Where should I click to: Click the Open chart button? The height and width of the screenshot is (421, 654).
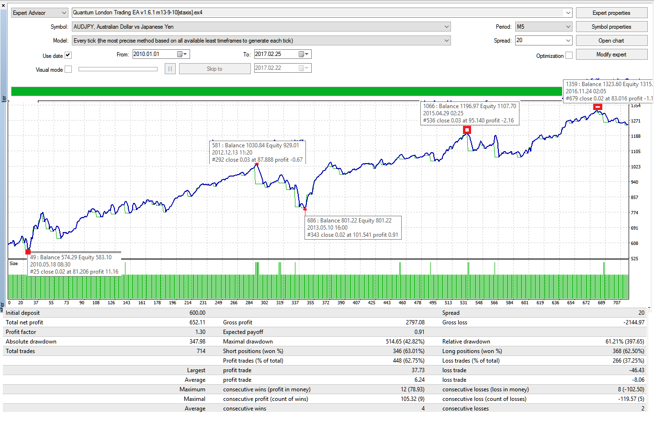click(x=611, y=41)
